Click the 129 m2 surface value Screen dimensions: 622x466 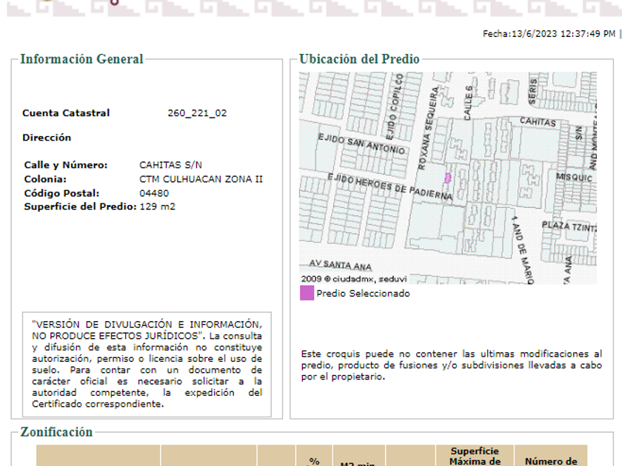tap(157, 206)
